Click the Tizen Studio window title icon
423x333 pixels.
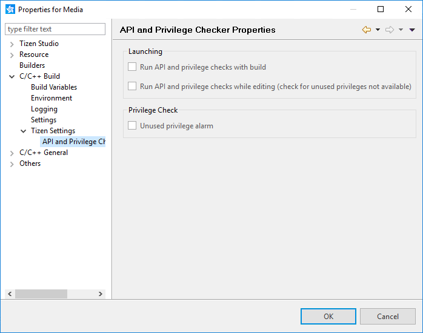coord(10,9)
